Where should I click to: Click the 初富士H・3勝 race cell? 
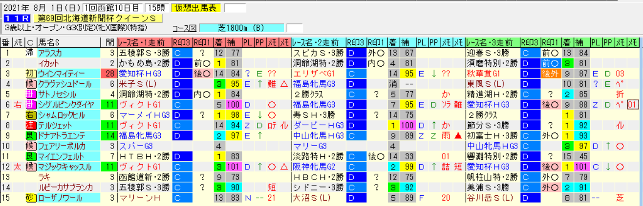pyautogui.click(x=492, y=135)
